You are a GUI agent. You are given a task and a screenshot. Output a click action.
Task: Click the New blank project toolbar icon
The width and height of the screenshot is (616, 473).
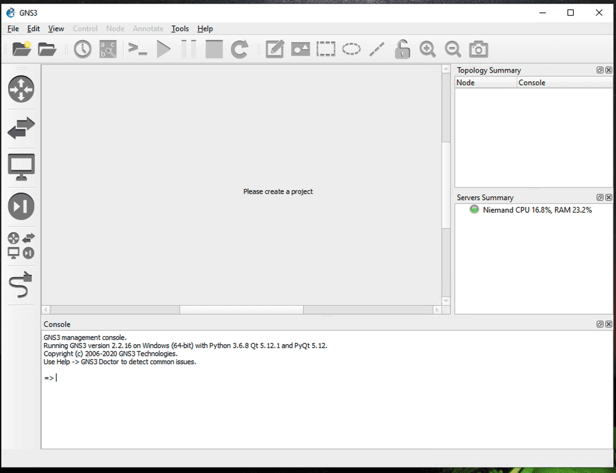coord(22,49)
